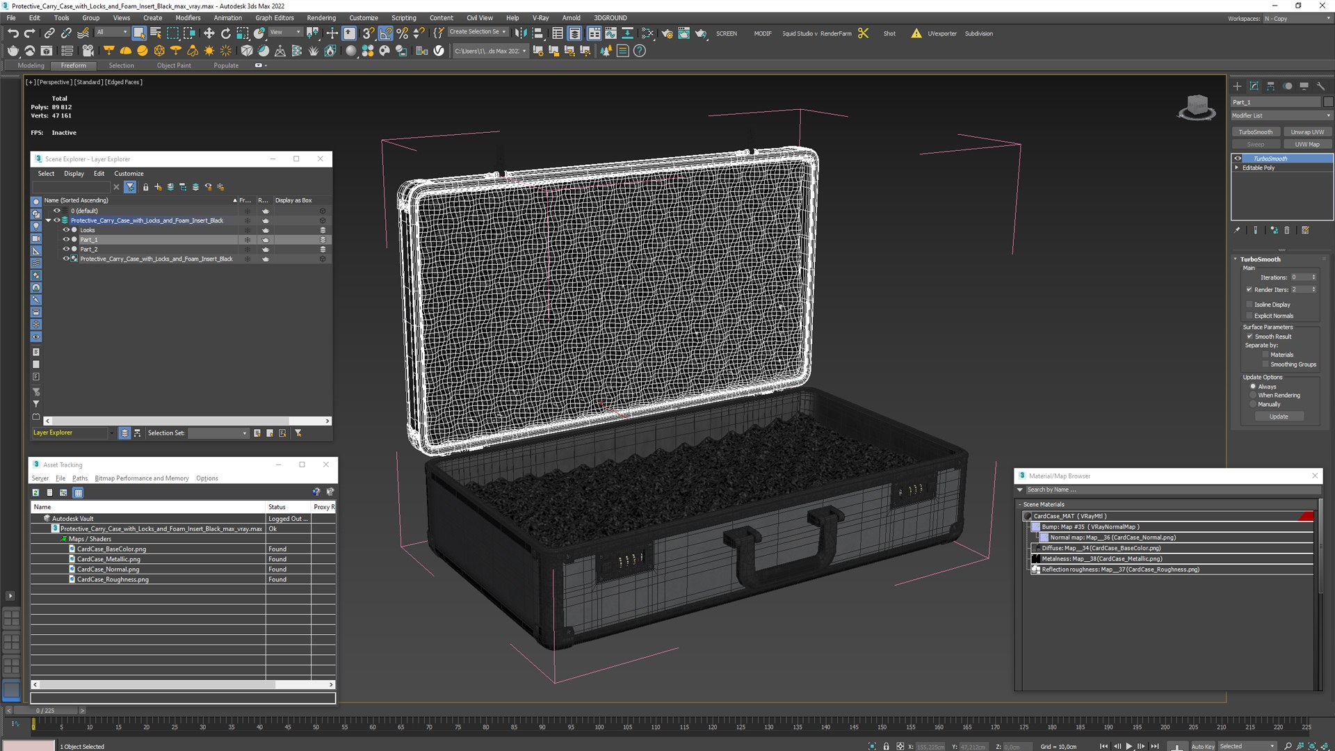Screen dimensions: 1335x751
Task: Click the UVW Map button
Action: (1307, 145)
